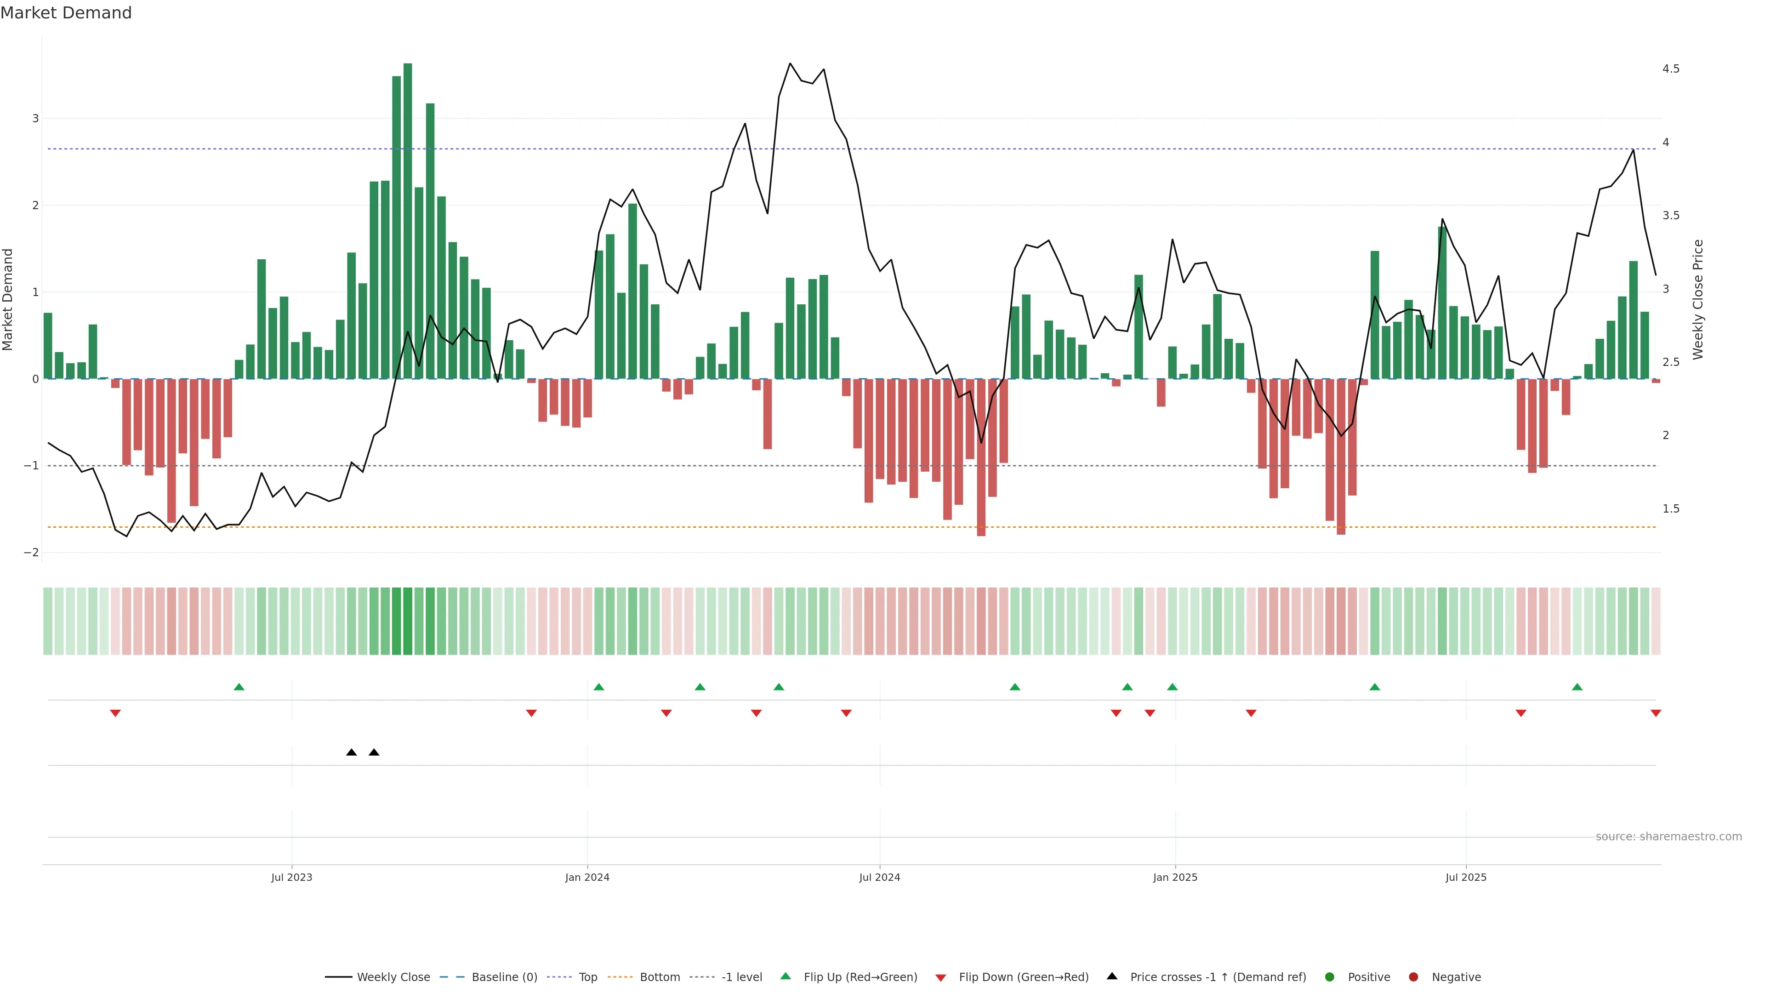Click the second black price-cross triangle marker
Screen dimensions: 1765x993
coord(374,753)
